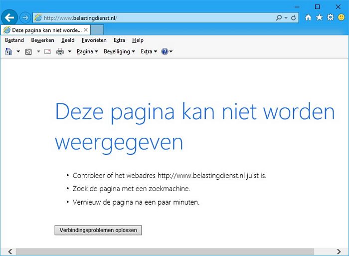
Task: Click the text 'Zoek de pagina met een zoekmachine.'
Action: click(131, 189)
